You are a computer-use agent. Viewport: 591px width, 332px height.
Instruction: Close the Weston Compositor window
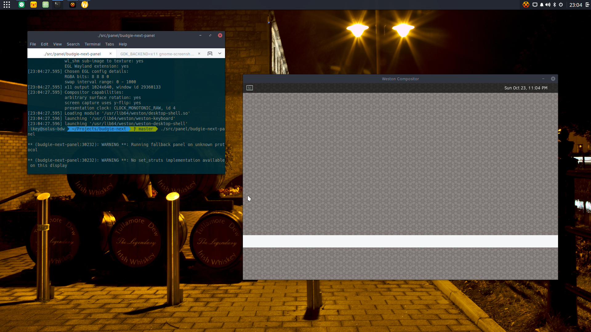(553, 79)
